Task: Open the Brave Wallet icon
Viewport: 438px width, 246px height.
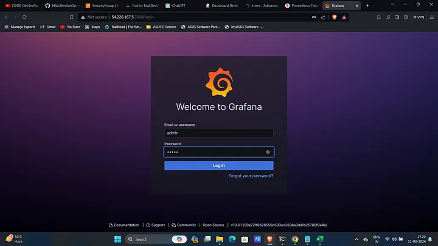Action: click(406, 17)
